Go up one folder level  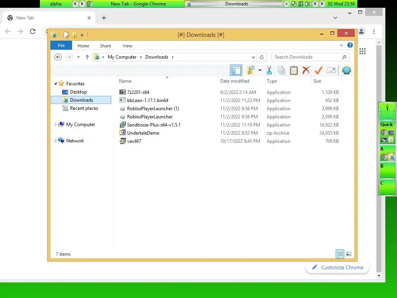pyautogui.click(x=87, y=57)
